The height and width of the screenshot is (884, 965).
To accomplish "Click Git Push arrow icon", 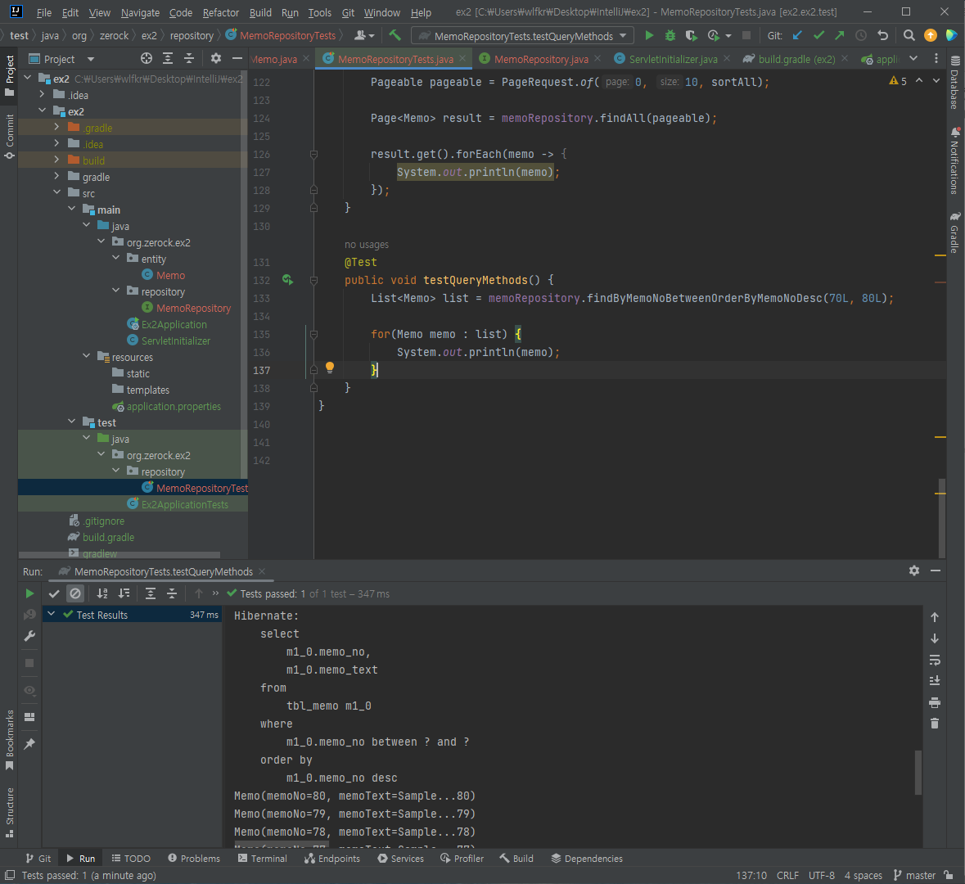I will [x=840, y=36].
